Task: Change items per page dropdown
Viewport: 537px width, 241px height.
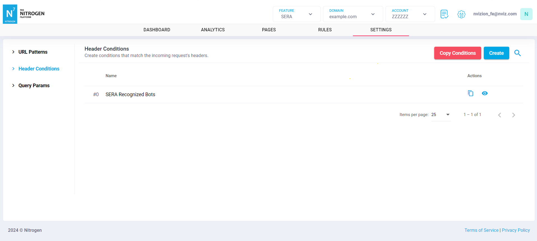Action: pos(441,115)
